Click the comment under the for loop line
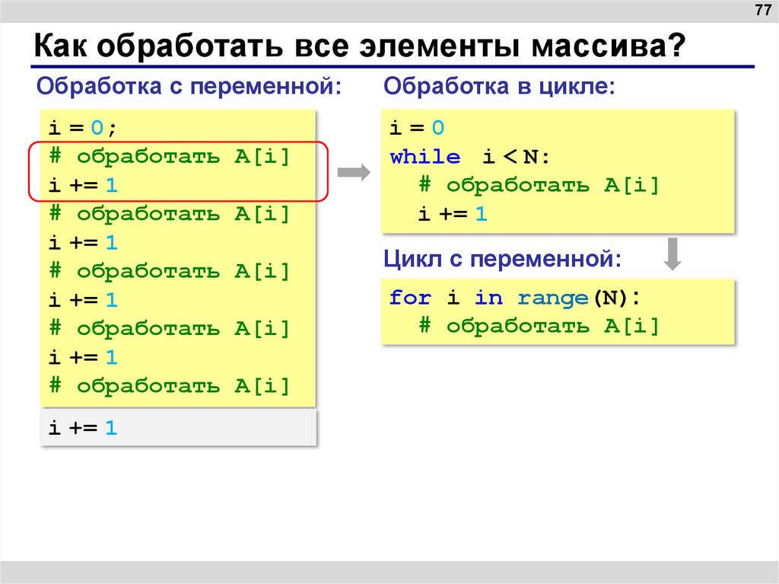The image size is (779, 584). point(539,327)
